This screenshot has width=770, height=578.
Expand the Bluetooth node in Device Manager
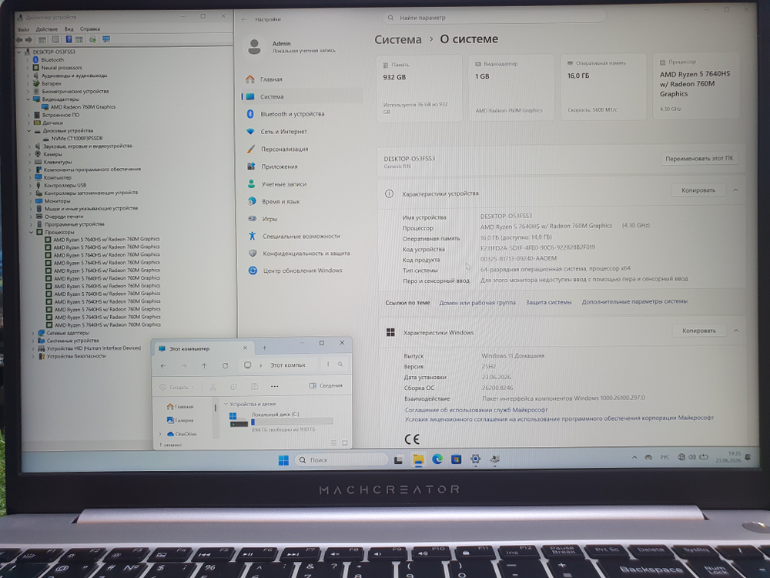coord(28,60)
